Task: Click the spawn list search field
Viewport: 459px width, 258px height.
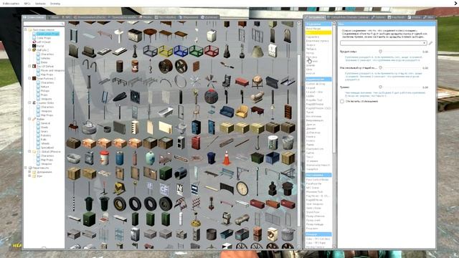Action: click(44, 24)
